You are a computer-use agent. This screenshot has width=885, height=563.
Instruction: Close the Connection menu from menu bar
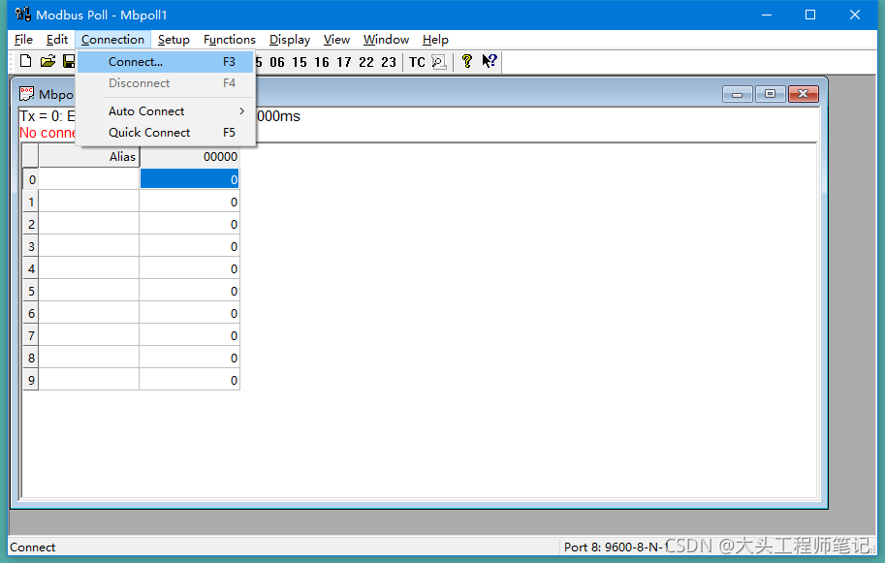pyautogui.click(x=112, y=40)
